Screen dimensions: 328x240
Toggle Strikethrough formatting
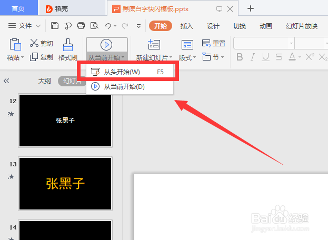click(279, 57)
